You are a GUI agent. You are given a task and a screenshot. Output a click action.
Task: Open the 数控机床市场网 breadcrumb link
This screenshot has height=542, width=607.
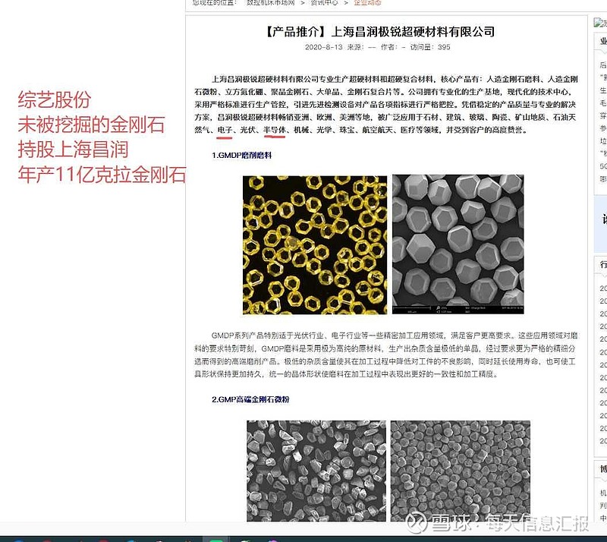[270, 2]
